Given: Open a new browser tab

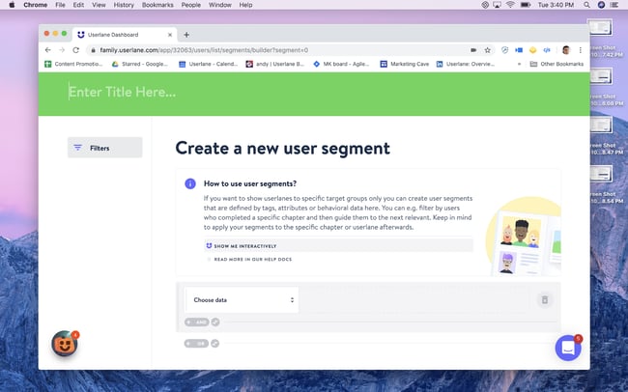Looking at the screenshot, I should [186, 35].
